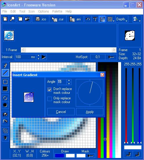Activate the magnifier toolbar icon
This screenshot has height=160, width=144.
click(x=12, y=19)
